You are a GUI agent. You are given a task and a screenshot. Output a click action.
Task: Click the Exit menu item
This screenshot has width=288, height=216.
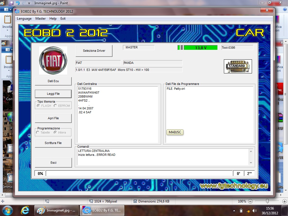coord(63,19)
